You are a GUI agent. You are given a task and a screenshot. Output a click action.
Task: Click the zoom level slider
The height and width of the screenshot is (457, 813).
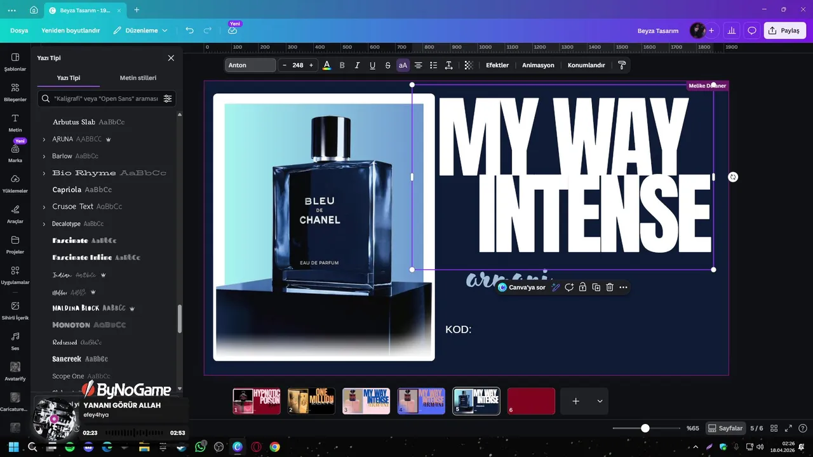[x=645, y=428]
